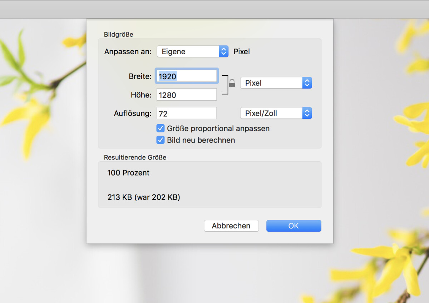The width and height of the screenshot is (429, 303).
Task: Click the Auflösung input field
Action: tap(187, 113)
